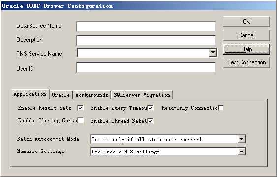Image resolution: width=277 pixels, height=177 pixels.
Task: Cancel the driver configuration dialog
Action: (246, 35)
